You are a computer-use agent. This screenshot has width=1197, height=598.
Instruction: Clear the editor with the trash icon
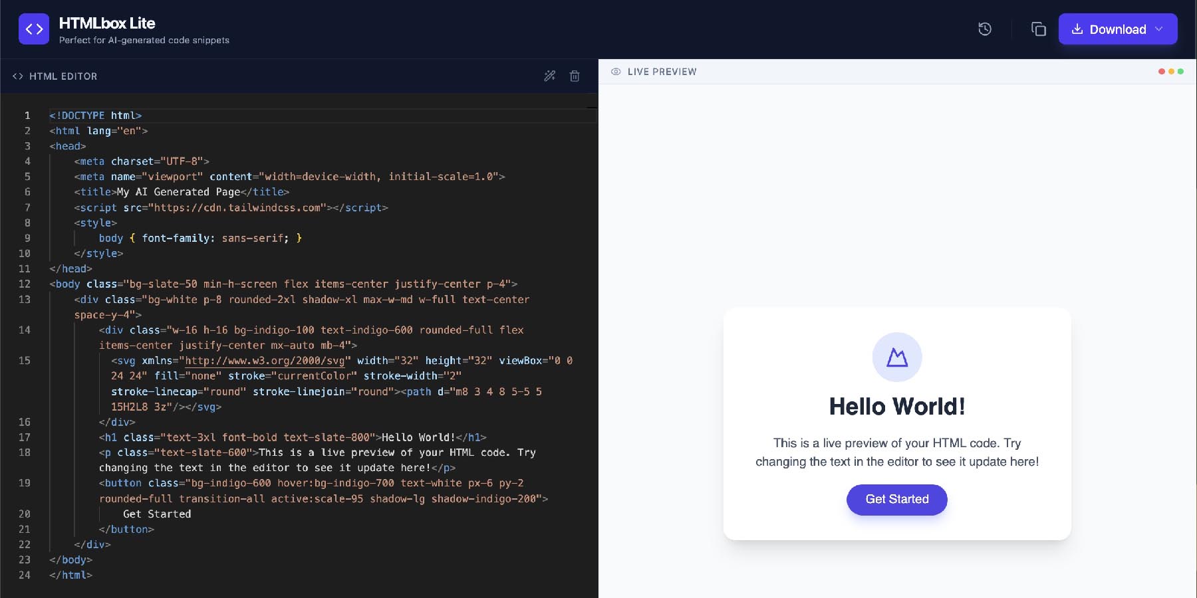point(575,76)
